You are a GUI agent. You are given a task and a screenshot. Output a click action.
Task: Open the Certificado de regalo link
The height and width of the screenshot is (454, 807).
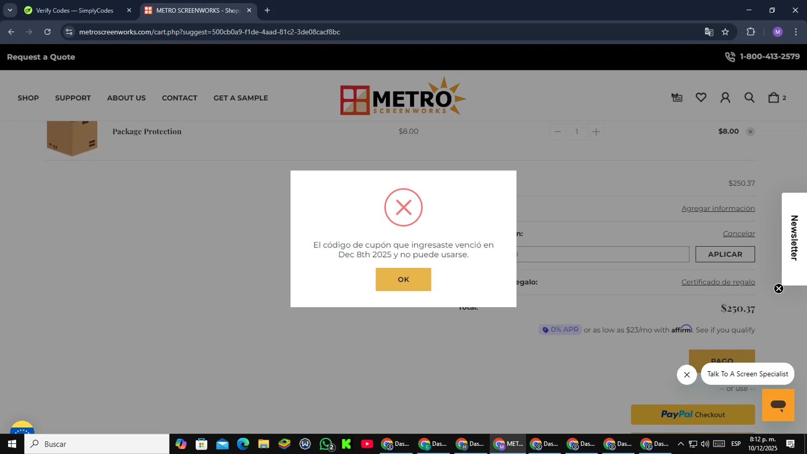point(718,282)
